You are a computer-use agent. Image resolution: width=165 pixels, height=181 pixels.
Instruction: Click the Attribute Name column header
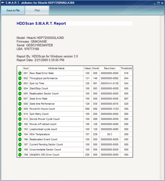[56, 68]
